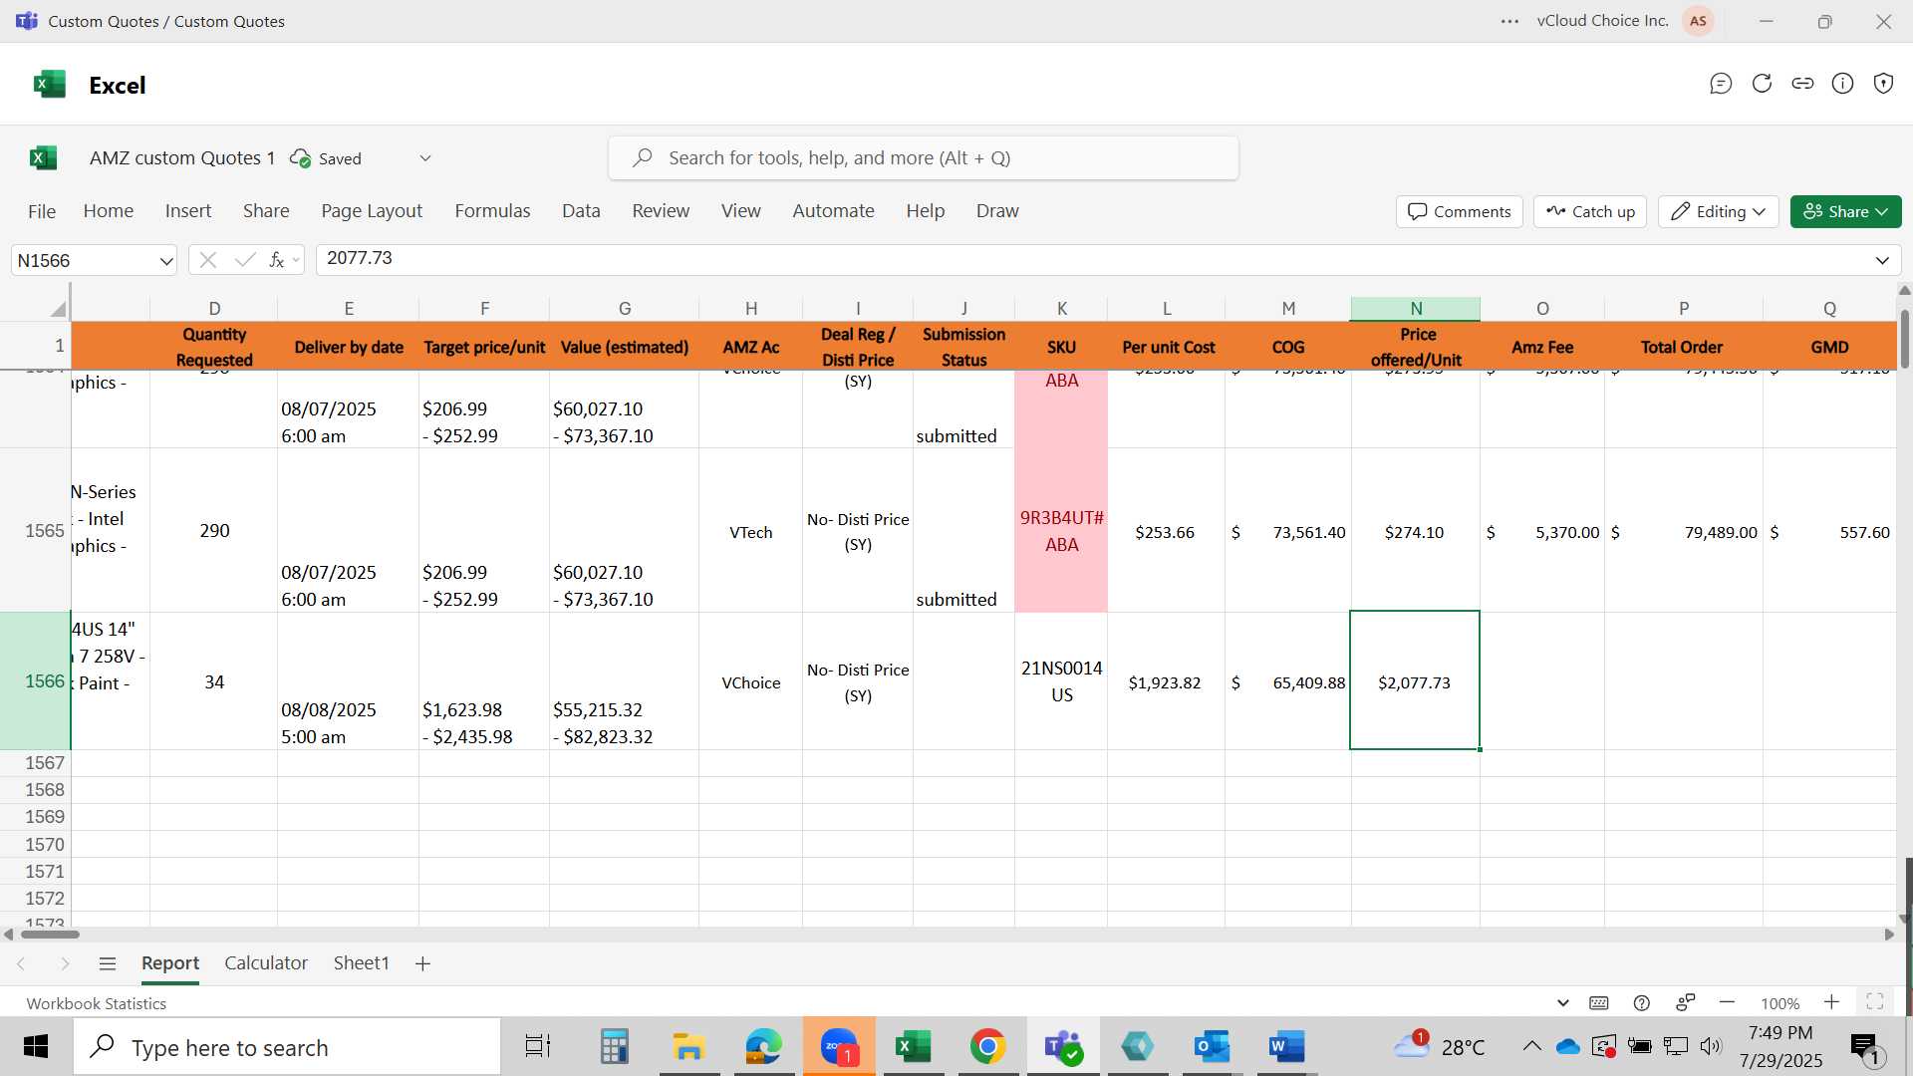The height and width of the screenshot is (1076, 1913).
Task: Go to previous sheet arrow
Action: [x=21, y=963]
